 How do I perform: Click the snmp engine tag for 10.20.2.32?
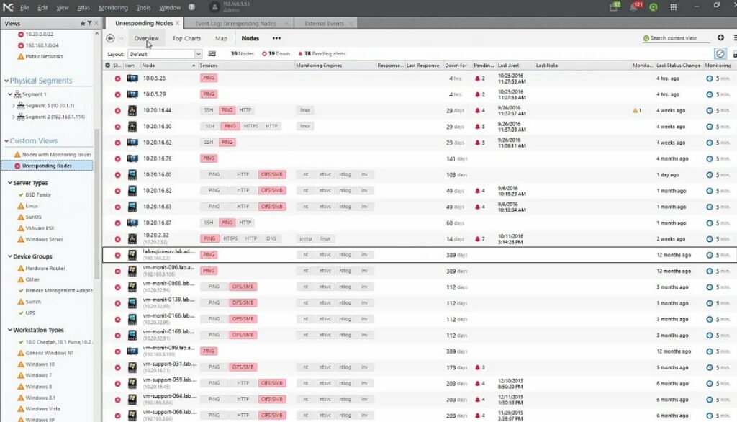(x=305, y=239)
